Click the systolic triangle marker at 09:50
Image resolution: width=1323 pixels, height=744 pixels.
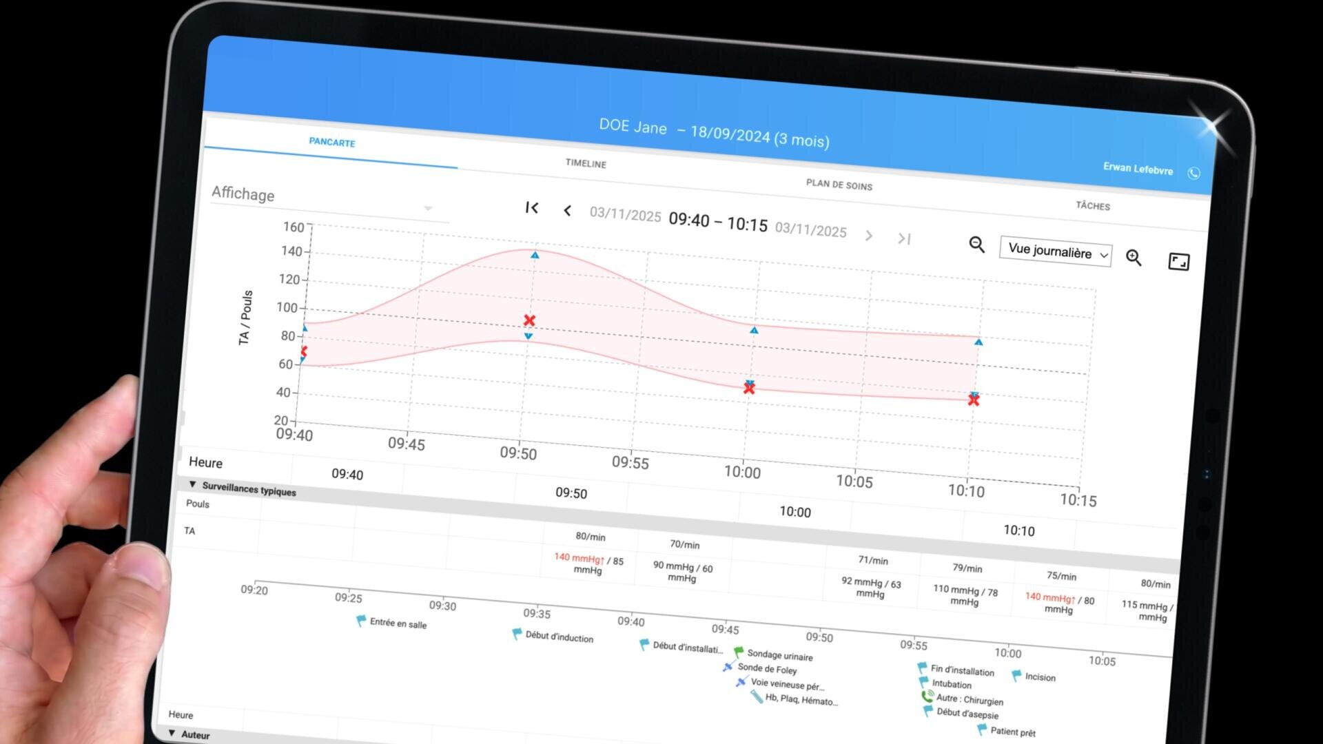pos(535,255)
